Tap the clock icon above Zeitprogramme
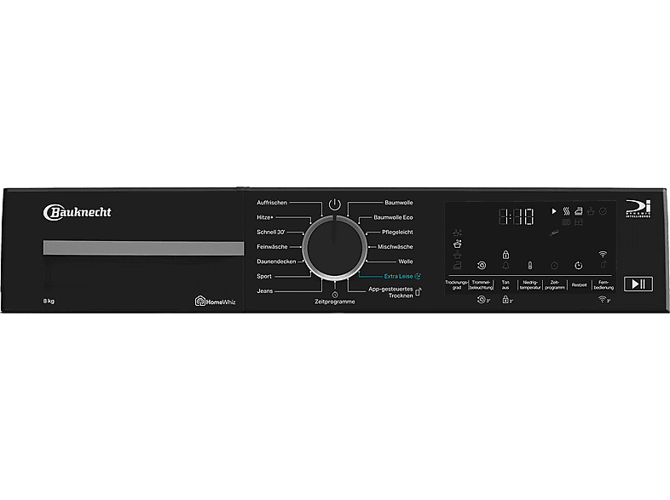Viewport: 670px width, 500px height. 334,294
